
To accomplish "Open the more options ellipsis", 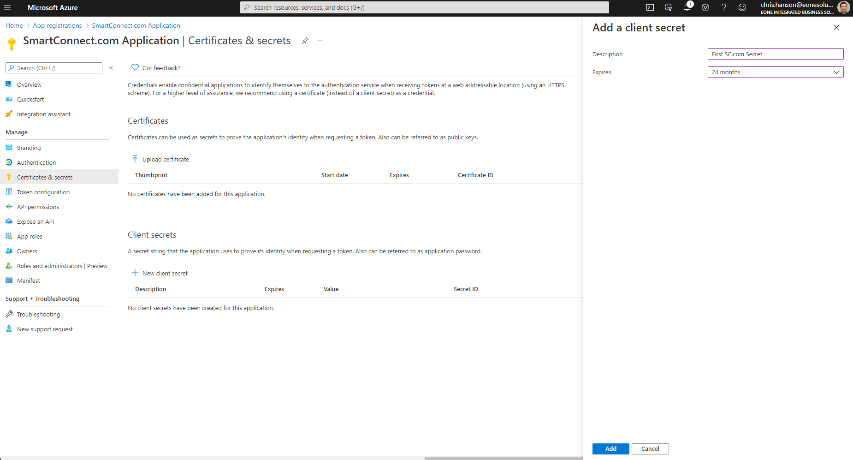I will pyautogui.click(x=320, y=41).
